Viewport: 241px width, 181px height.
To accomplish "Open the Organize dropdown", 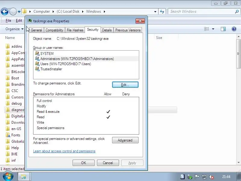I will coord(14,29).
